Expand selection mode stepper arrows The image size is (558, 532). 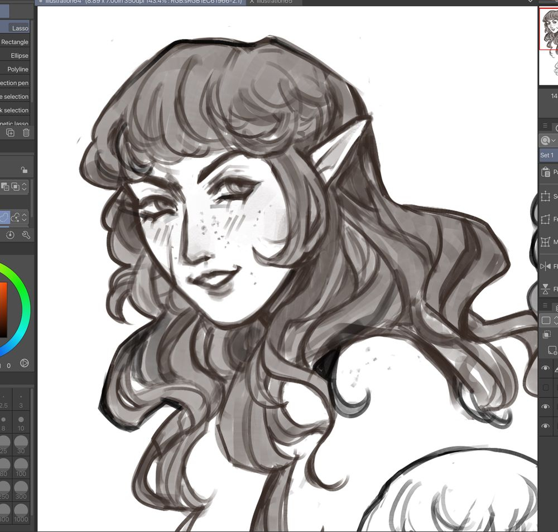tap(24, 187)
